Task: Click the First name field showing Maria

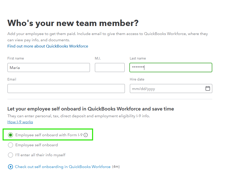Action: 49,67
